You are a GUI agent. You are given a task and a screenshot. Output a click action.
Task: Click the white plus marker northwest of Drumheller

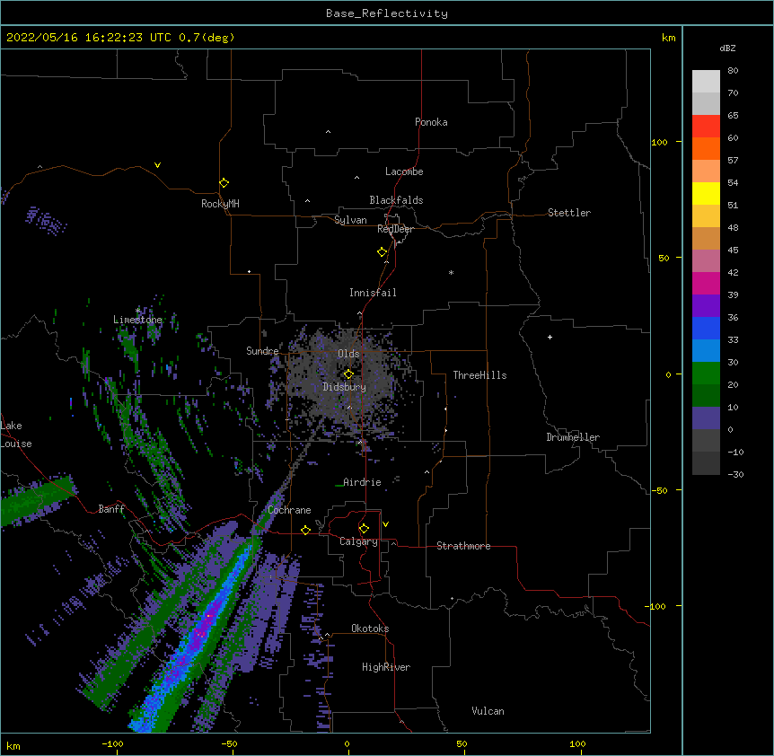(550, 337)
